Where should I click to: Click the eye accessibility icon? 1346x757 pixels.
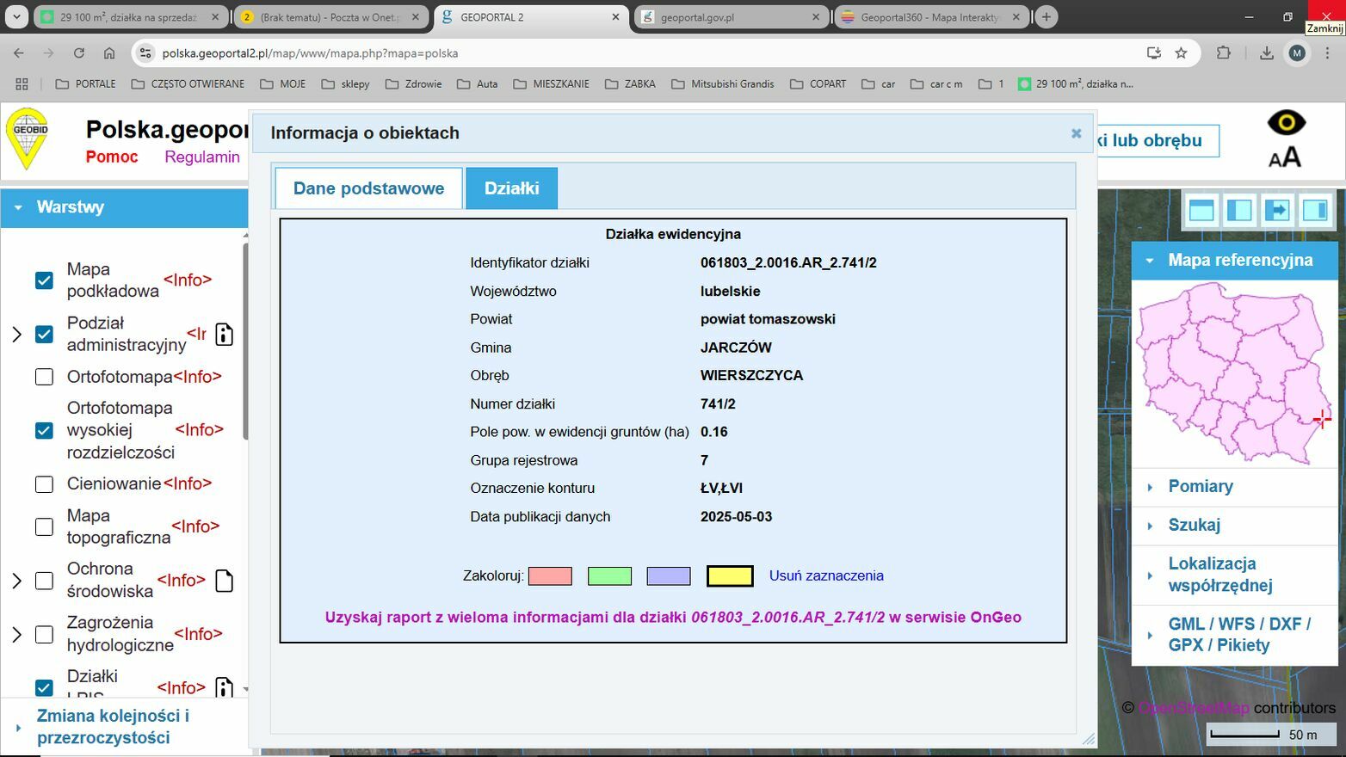(1287, 123)
